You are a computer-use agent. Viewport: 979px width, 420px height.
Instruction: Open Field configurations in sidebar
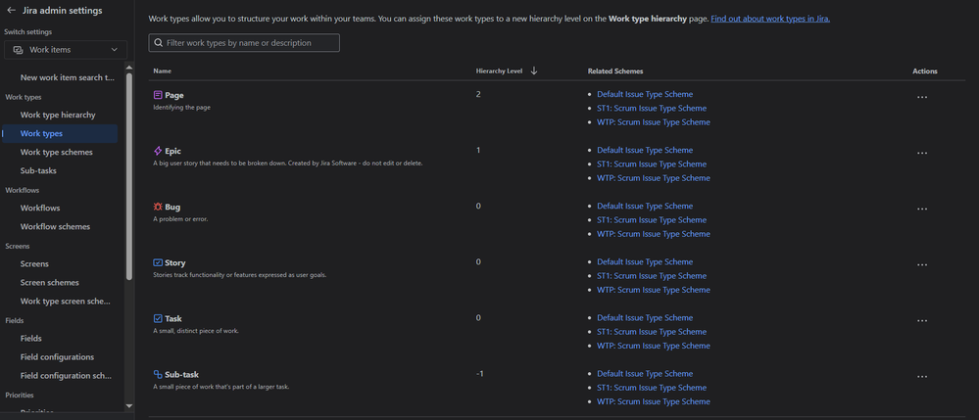click(57, 357)
